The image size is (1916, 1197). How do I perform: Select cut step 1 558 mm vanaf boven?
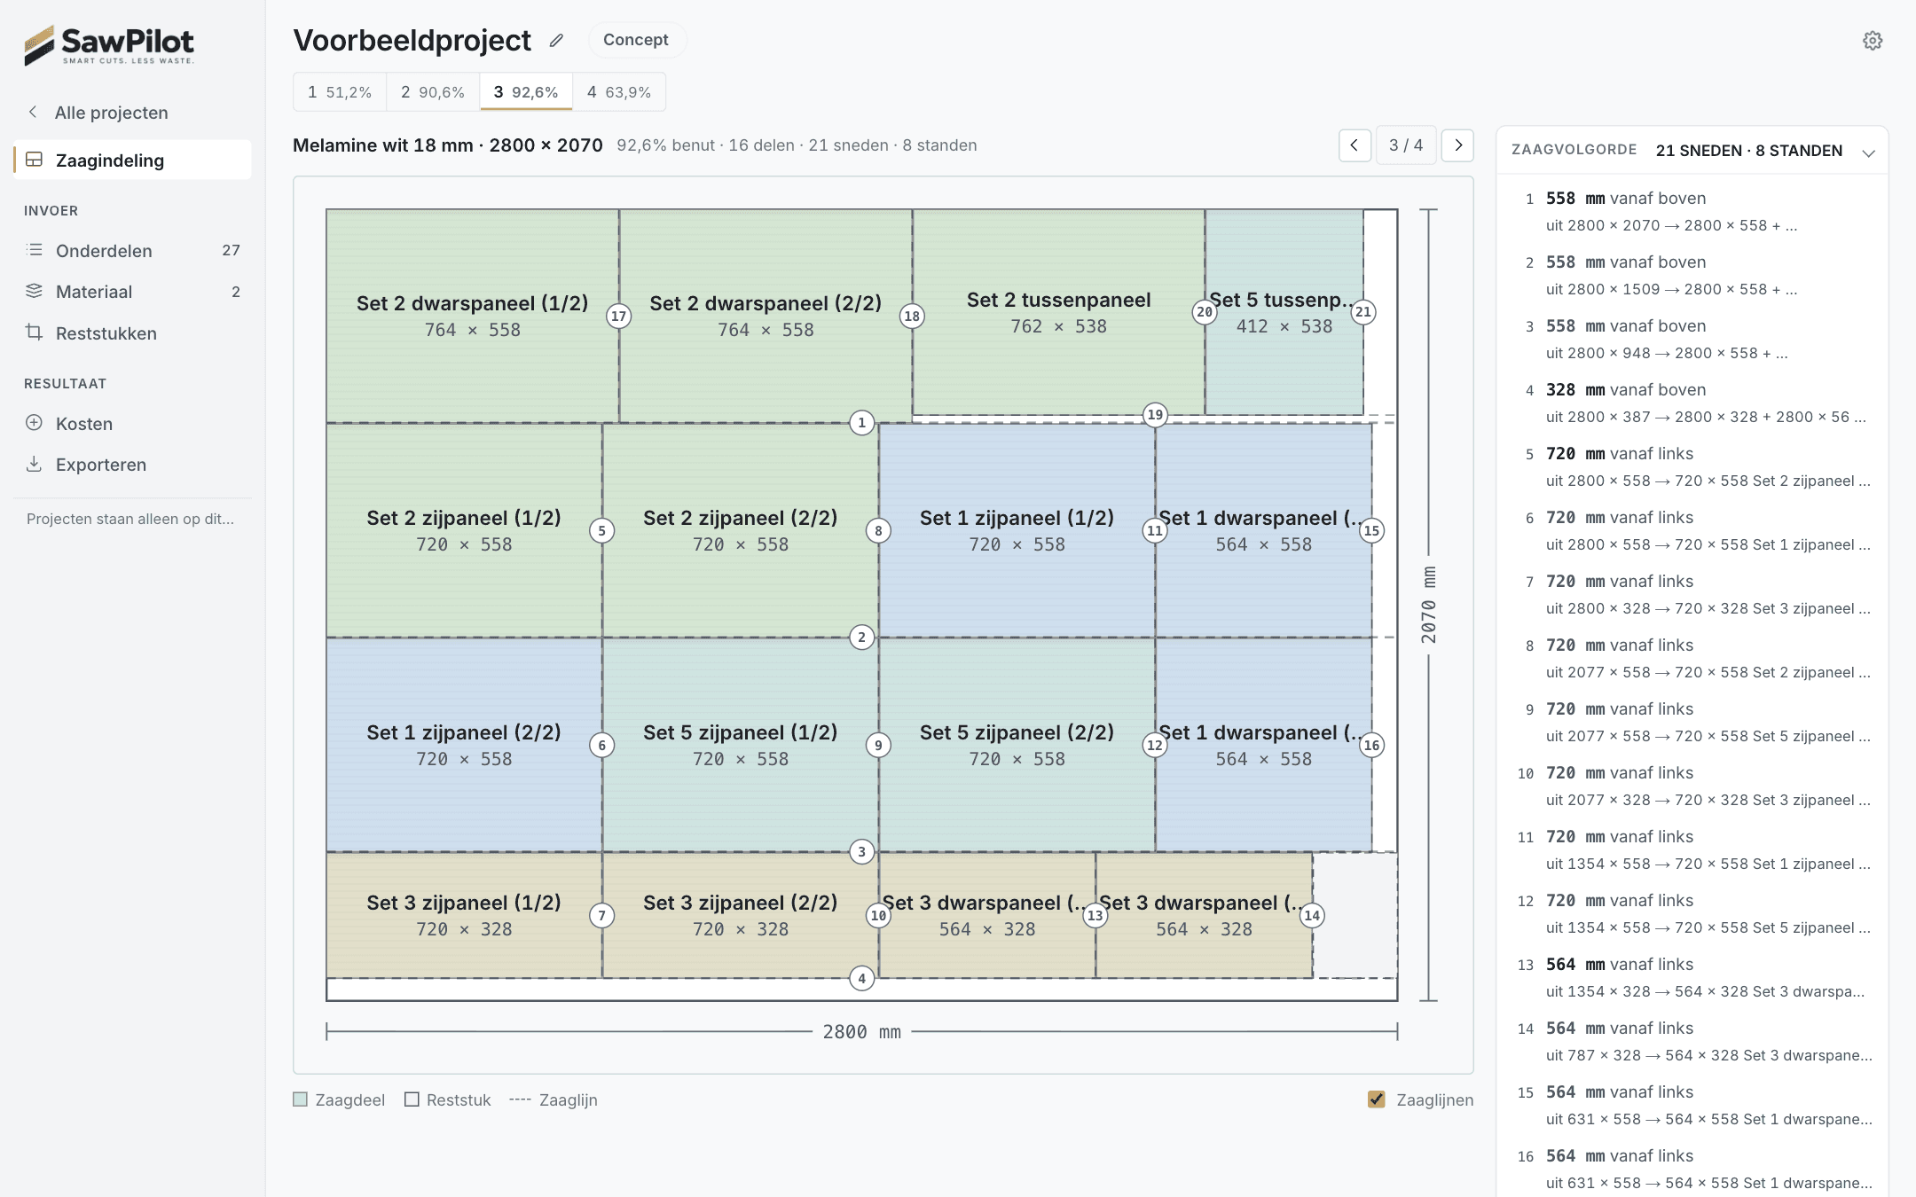tap(1692, 211)
